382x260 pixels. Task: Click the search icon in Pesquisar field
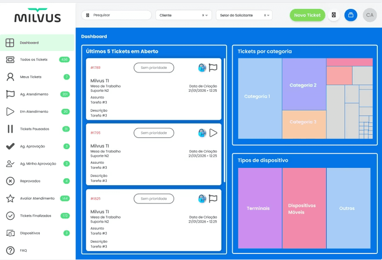tap(88, 15)
